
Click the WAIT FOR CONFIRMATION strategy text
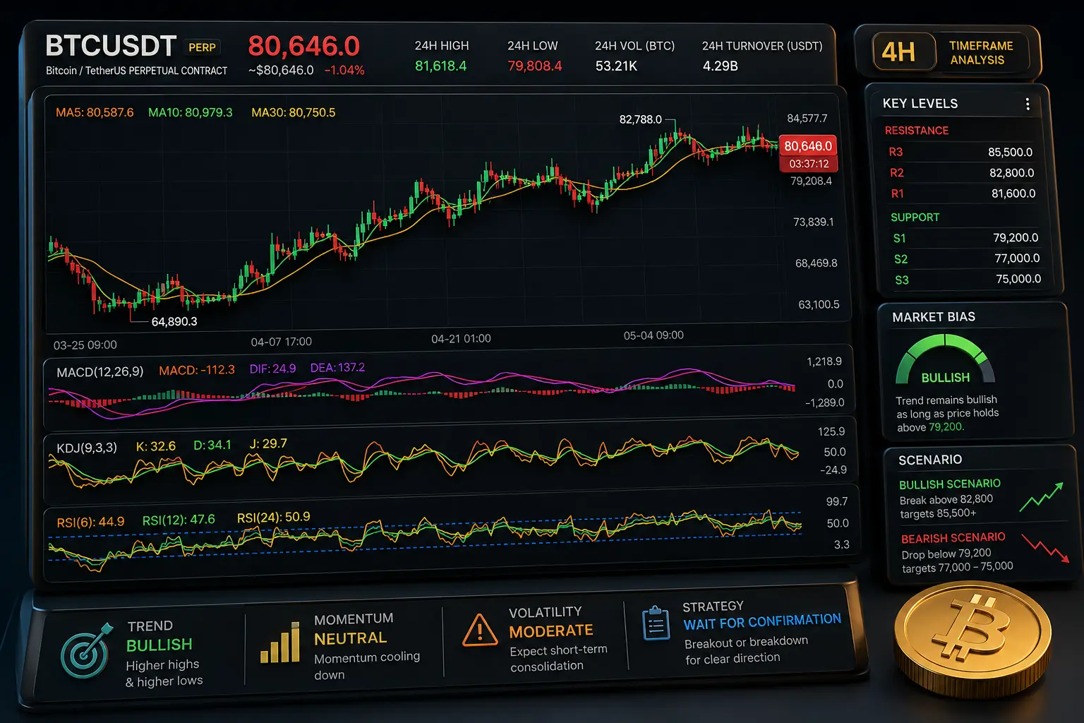[762, 622]
